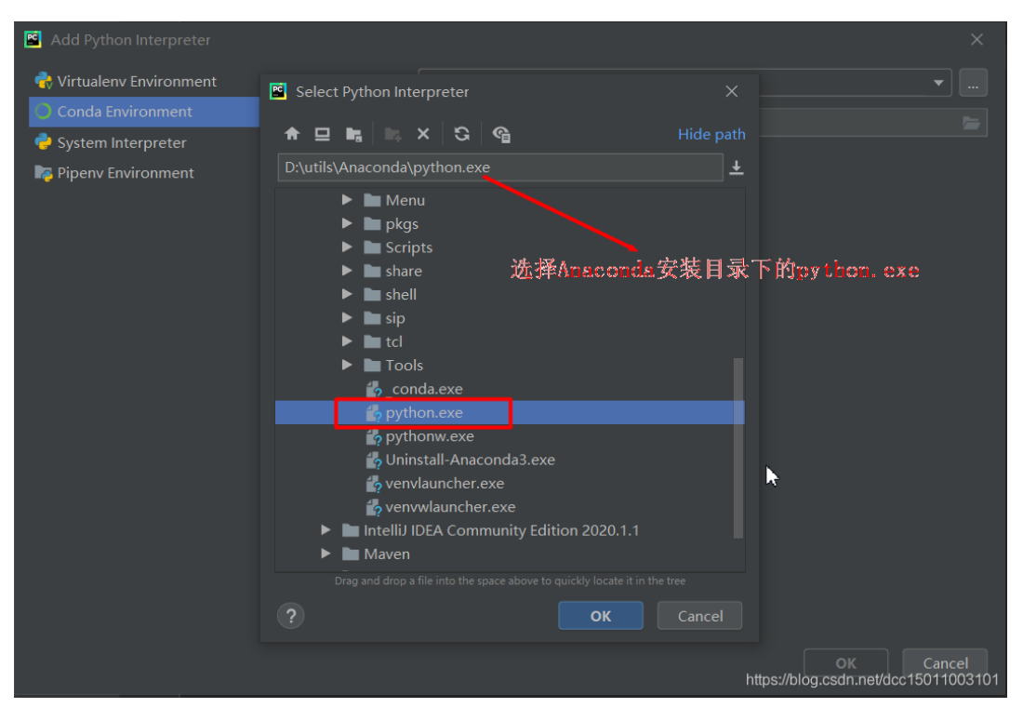Click the Delete toolbar icon
Image resolution: width=1023 pixels, height=721 pixels.
tap(423, 134)
